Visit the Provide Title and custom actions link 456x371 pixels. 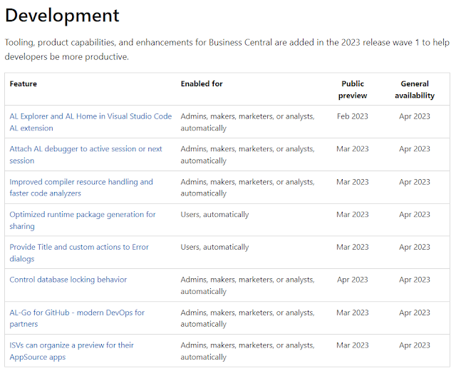79,247
